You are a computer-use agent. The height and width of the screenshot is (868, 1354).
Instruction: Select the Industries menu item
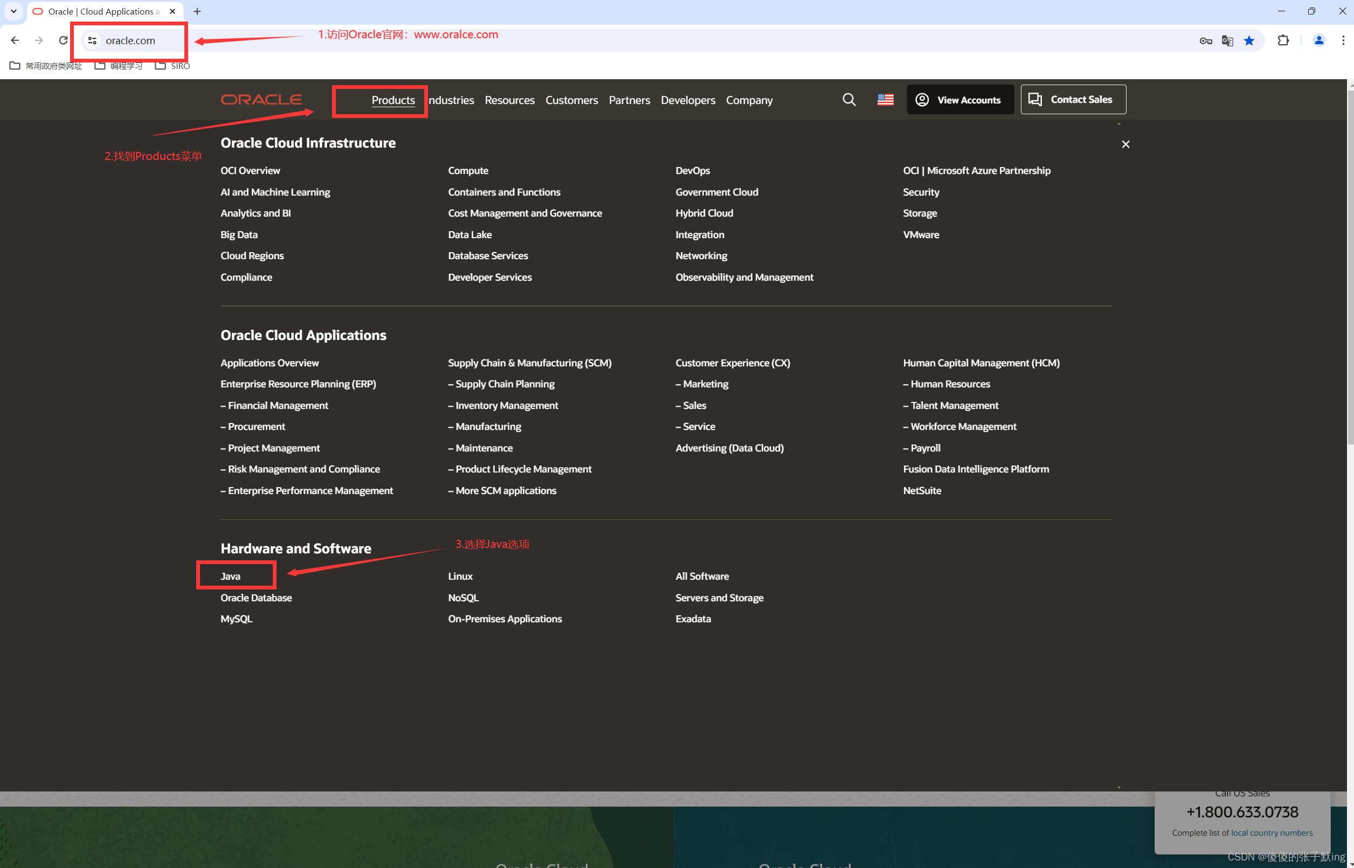[x=450, y=100]
